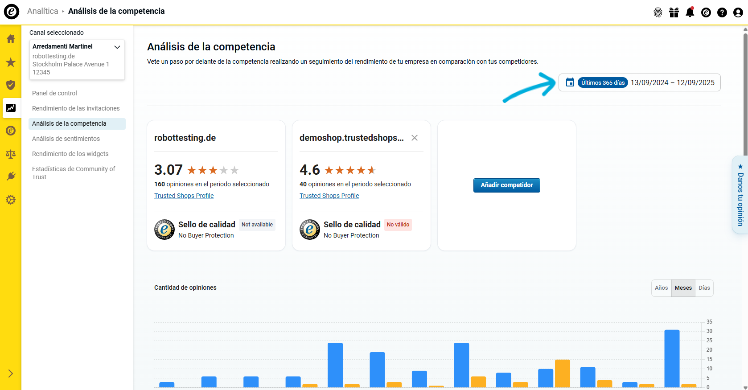Switch chart view to Días

coord(704,288)
